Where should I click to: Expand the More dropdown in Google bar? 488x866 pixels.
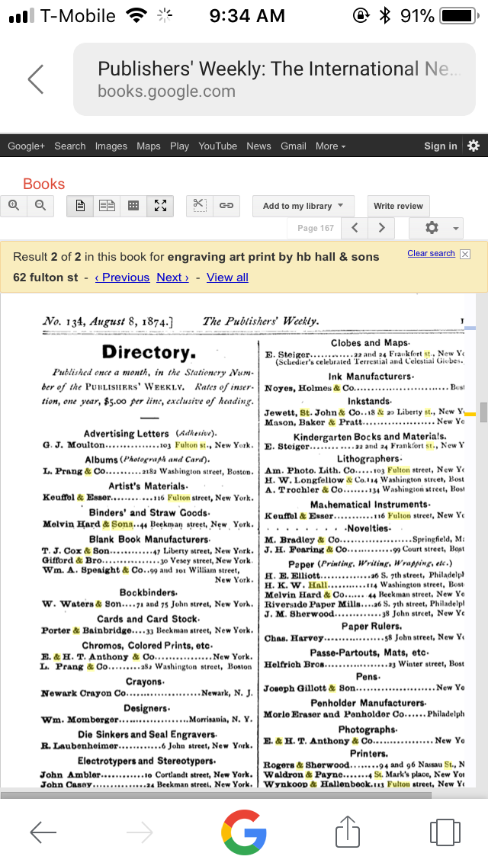[330, 146]
